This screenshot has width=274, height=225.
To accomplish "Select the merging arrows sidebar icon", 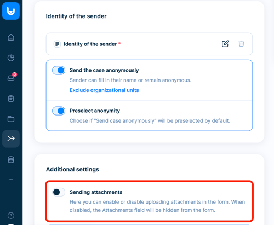I will [11, 139].
